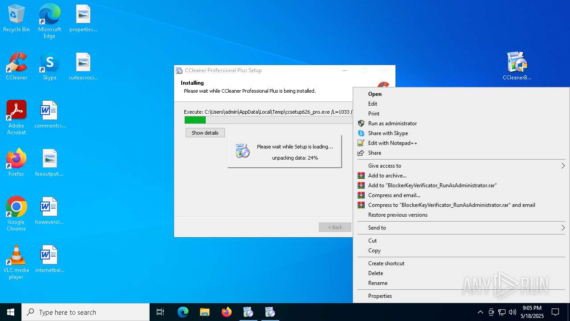Open the network status tray icon
This screenshot has height=321, width=570.
502,312
